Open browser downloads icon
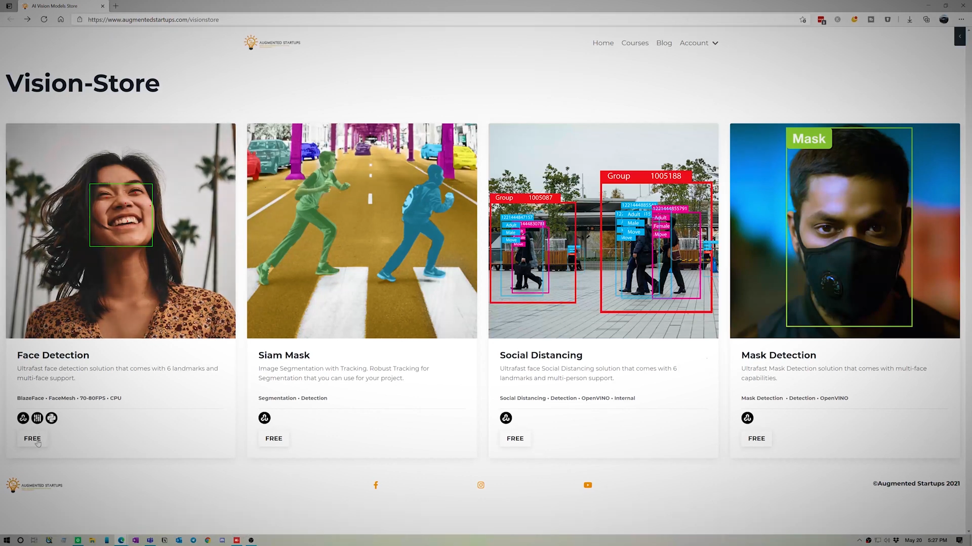 pyautogui.click(x=910, y=20)
